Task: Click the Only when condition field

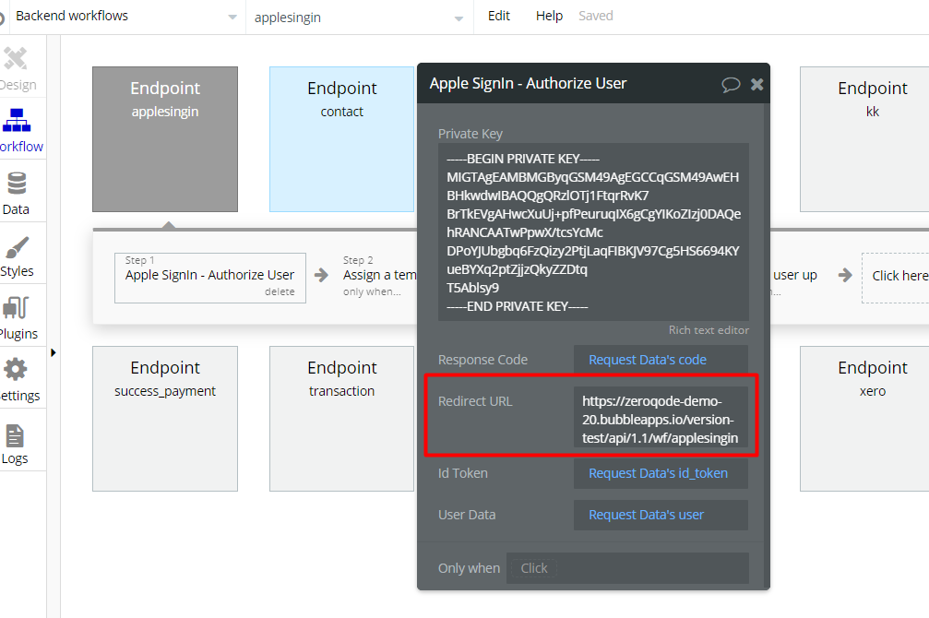Action: pos(627,568)
